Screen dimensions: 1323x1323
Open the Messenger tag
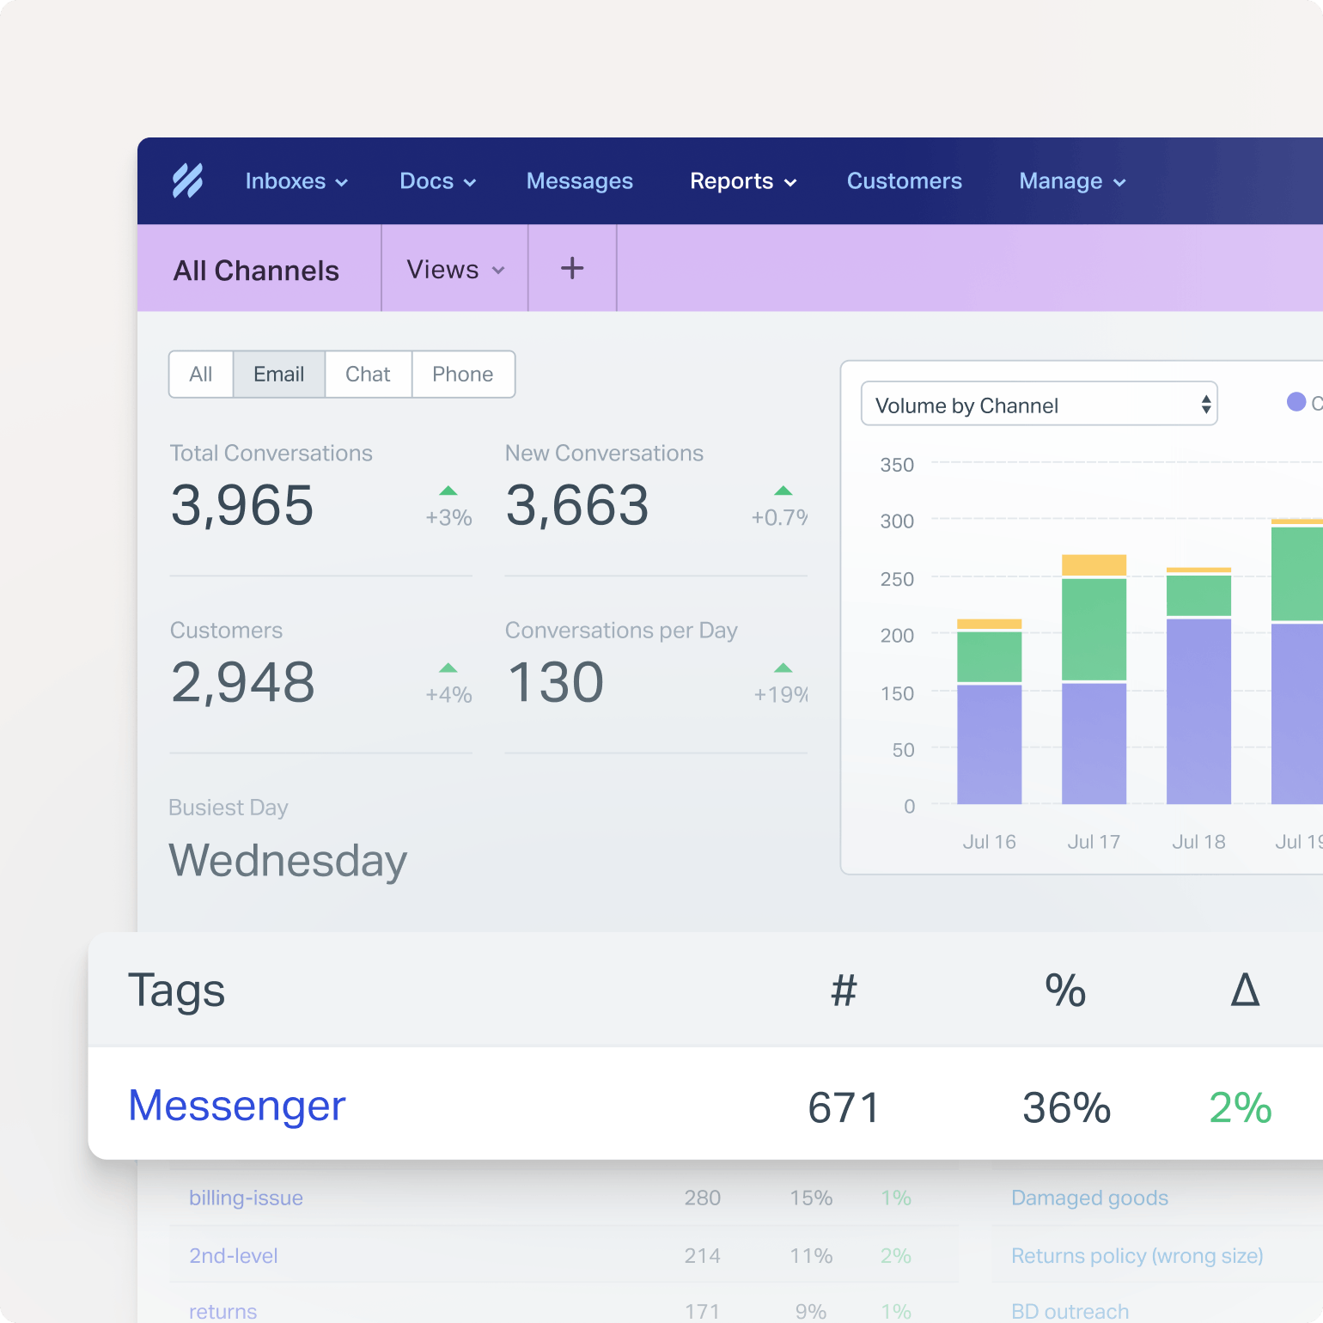pos(237,1106)
